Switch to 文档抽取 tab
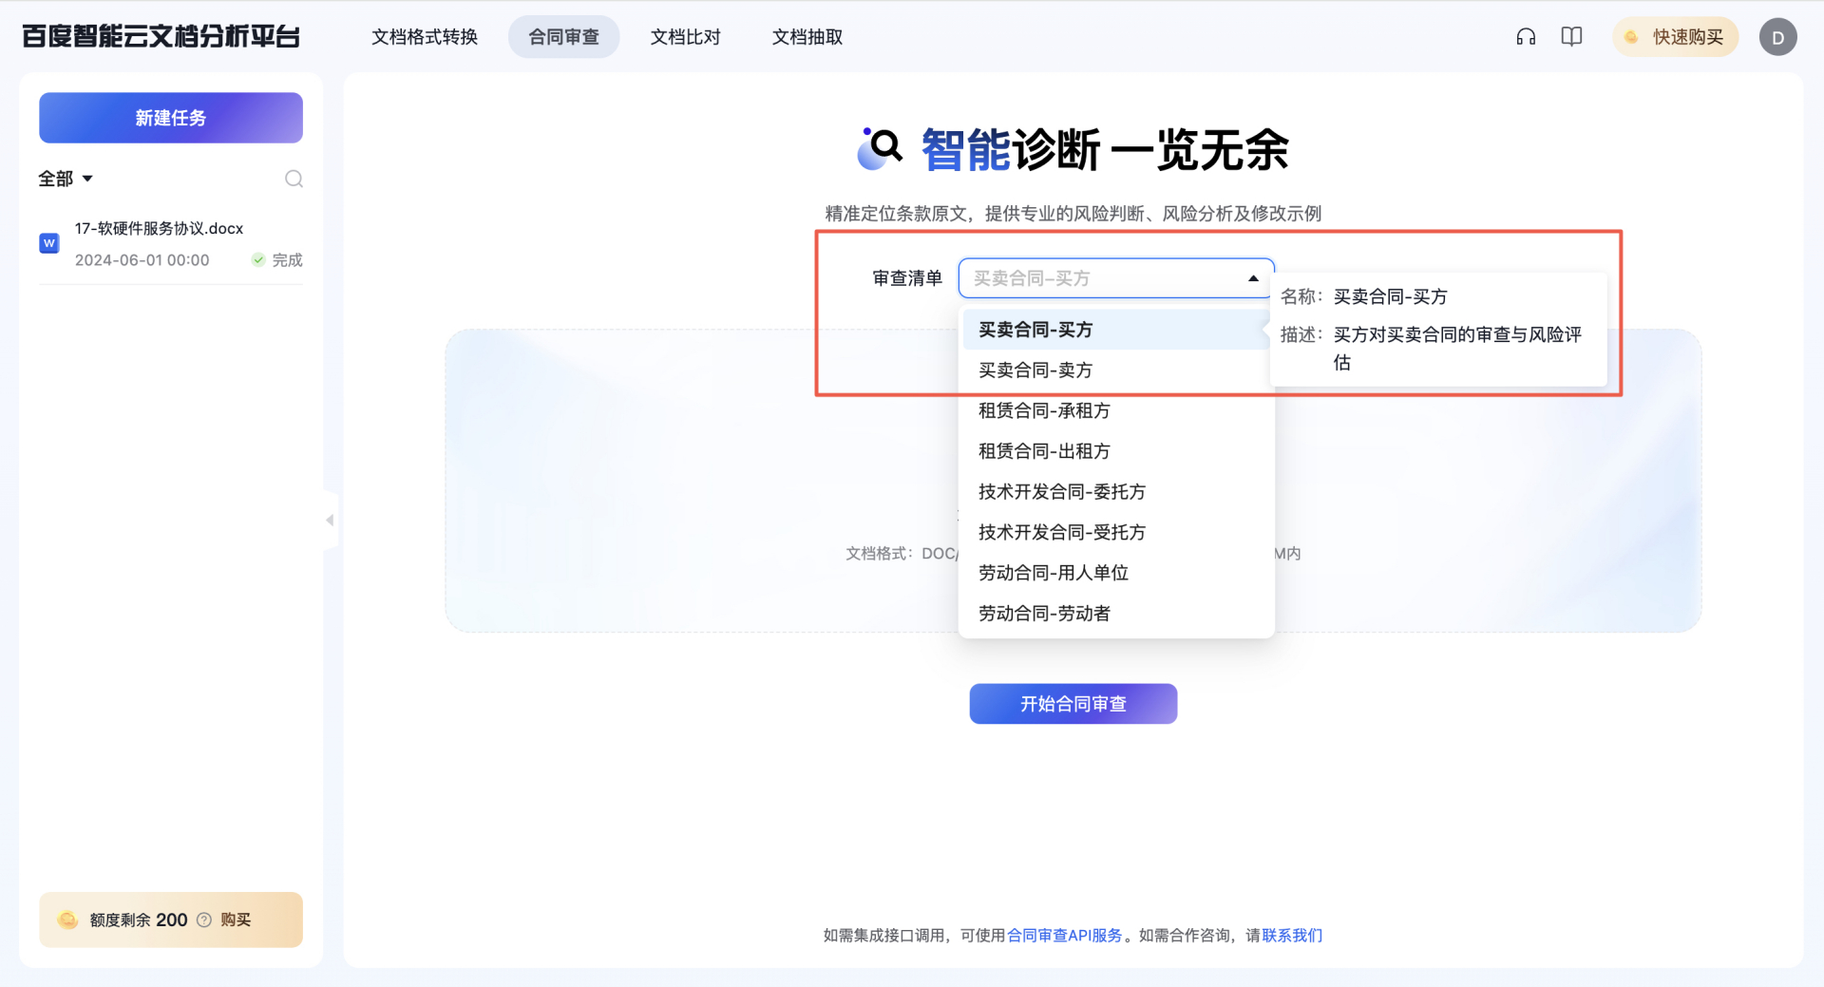Image resolution: width=1824 pixels, height=987 pixels. point(807,37)
